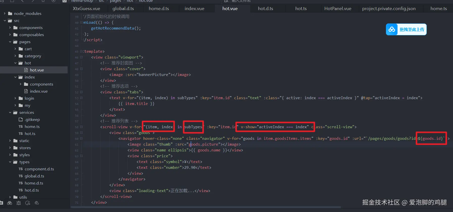Switch to the home.ts editor tab

tap(439, 9)
